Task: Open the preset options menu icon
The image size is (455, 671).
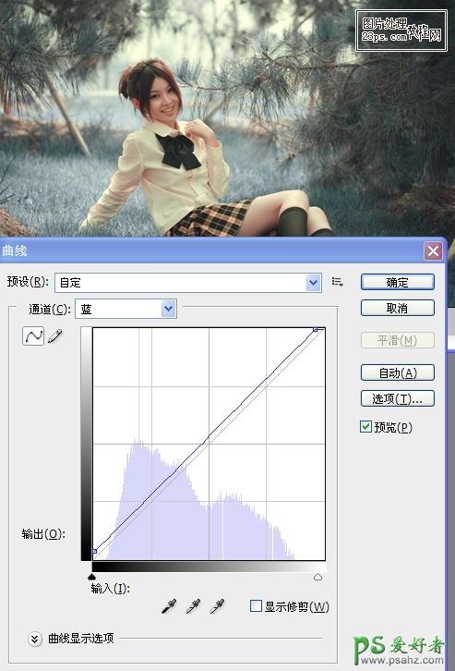Action: (x=338, y=282)
